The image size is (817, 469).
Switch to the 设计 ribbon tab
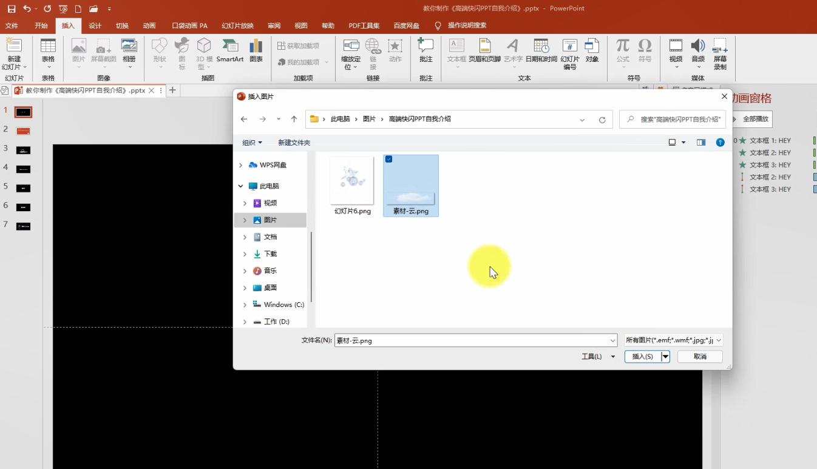pos(95,25)
